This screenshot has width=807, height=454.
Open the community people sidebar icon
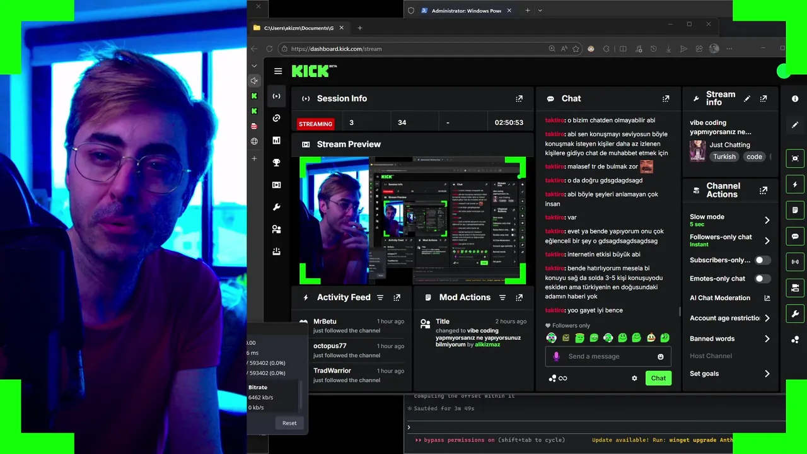276,229
